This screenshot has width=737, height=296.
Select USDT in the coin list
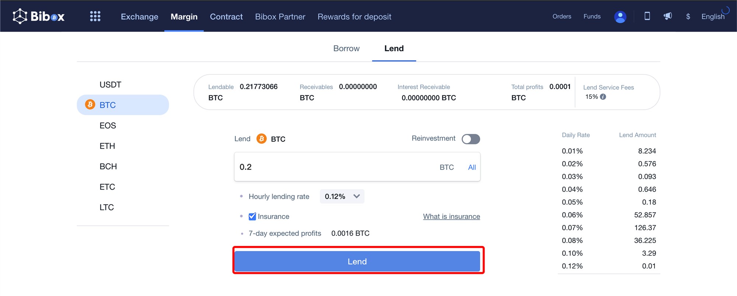pos(110,85)
